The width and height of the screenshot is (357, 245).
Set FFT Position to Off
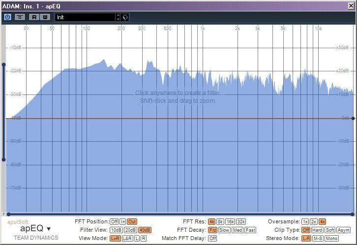coord(114,222)
